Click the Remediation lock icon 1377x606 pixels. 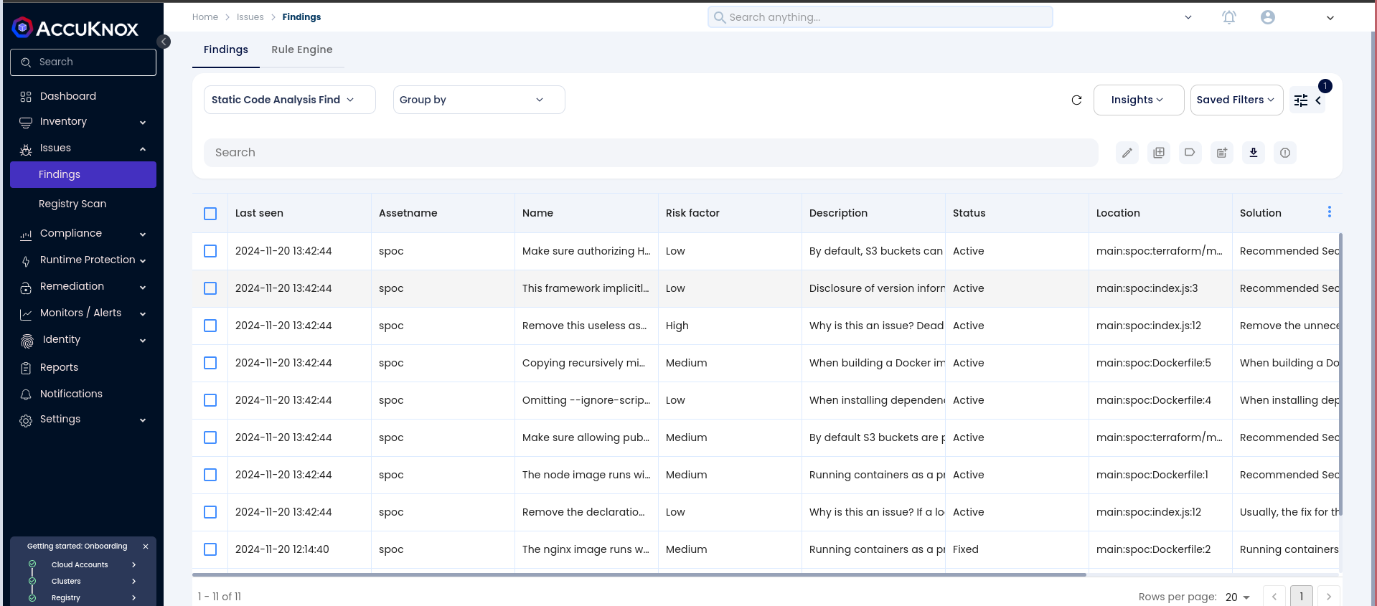(x=26, y=288)
